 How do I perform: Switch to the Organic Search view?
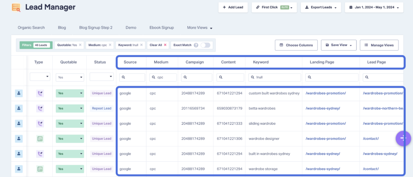31,27
